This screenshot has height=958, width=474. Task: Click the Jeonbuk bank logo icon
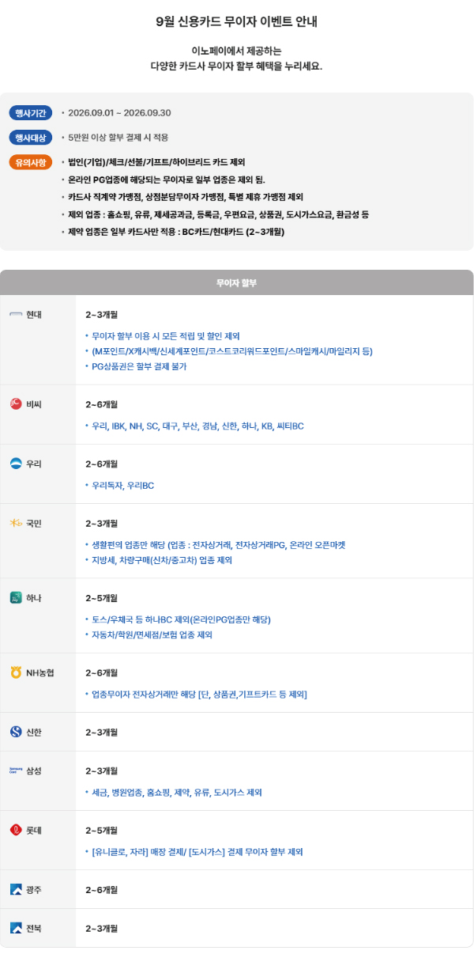(x=16, y=927)
